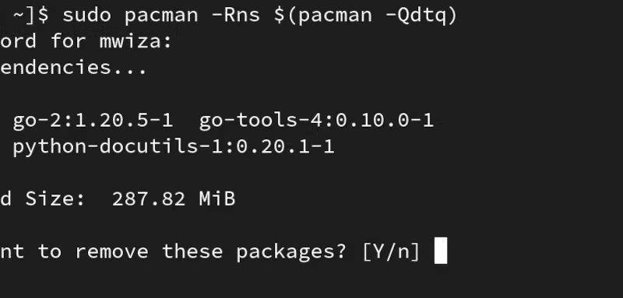
Task: Select the go-tools-4:0.10.0-1 package entry
Action: click(x=316, y=120)
